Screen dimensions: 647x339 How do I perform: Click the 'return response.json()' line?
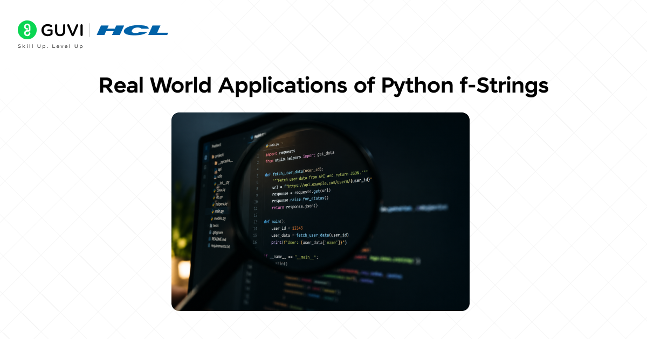tap(295, 206)
